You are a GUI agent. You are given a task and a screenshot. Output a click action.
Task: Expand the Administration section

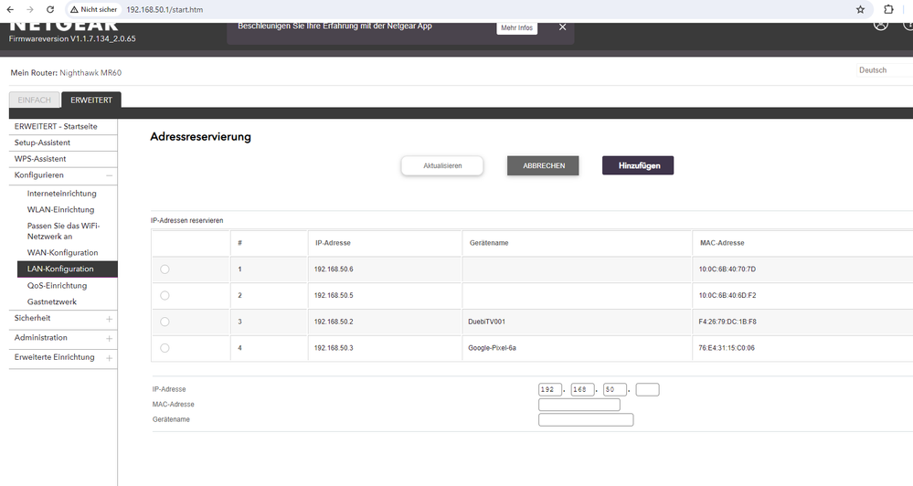pyautogui.click(x=109, y=338)
